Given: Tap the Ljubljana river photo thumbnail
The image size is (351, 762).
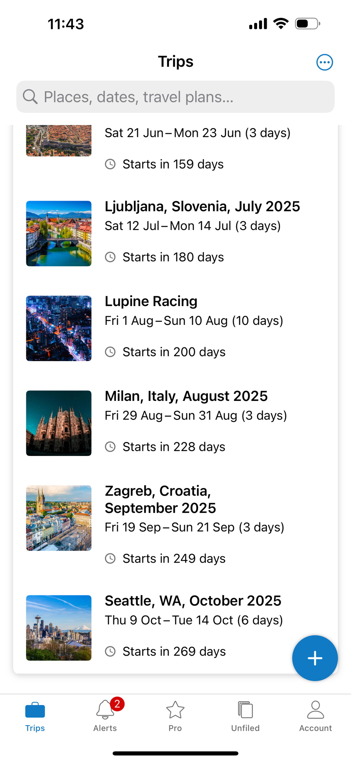Looking at the screenshot, I should pyautogui.click(x=59, y=233).
